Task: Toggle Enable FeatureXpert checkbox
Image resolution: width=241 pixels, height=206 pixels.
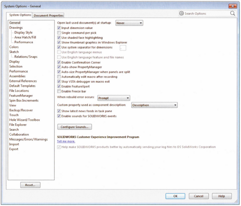Action: pos(59,86)
